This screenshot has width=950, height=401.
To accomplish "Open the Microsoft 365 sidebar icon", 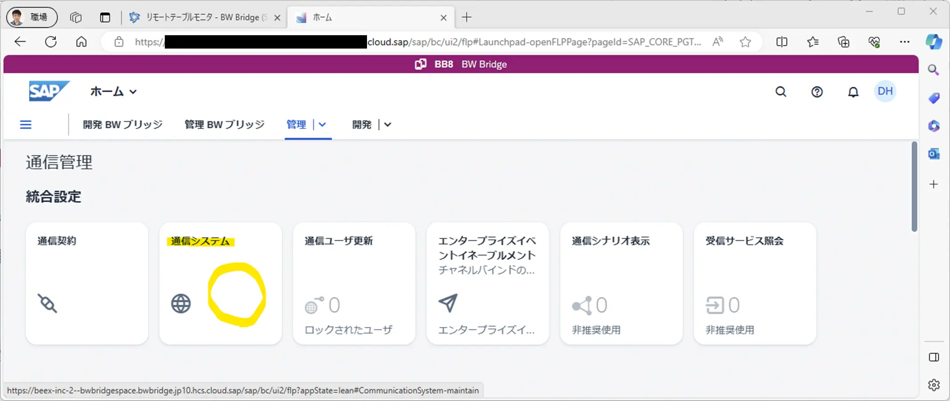I will (934, 126).
